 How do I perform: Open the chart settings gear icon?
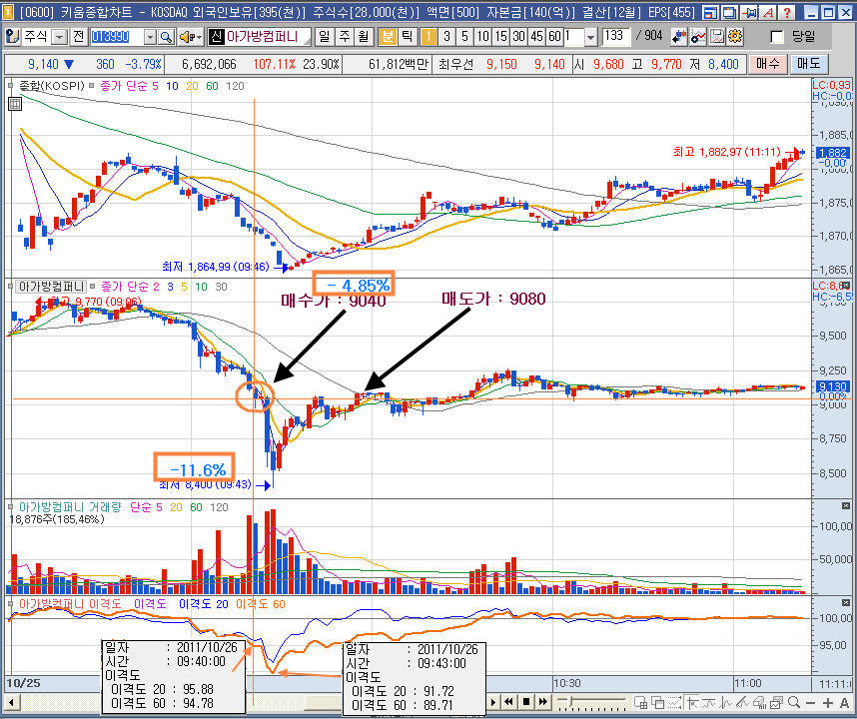pyautogui.click(x=735, y=37)
